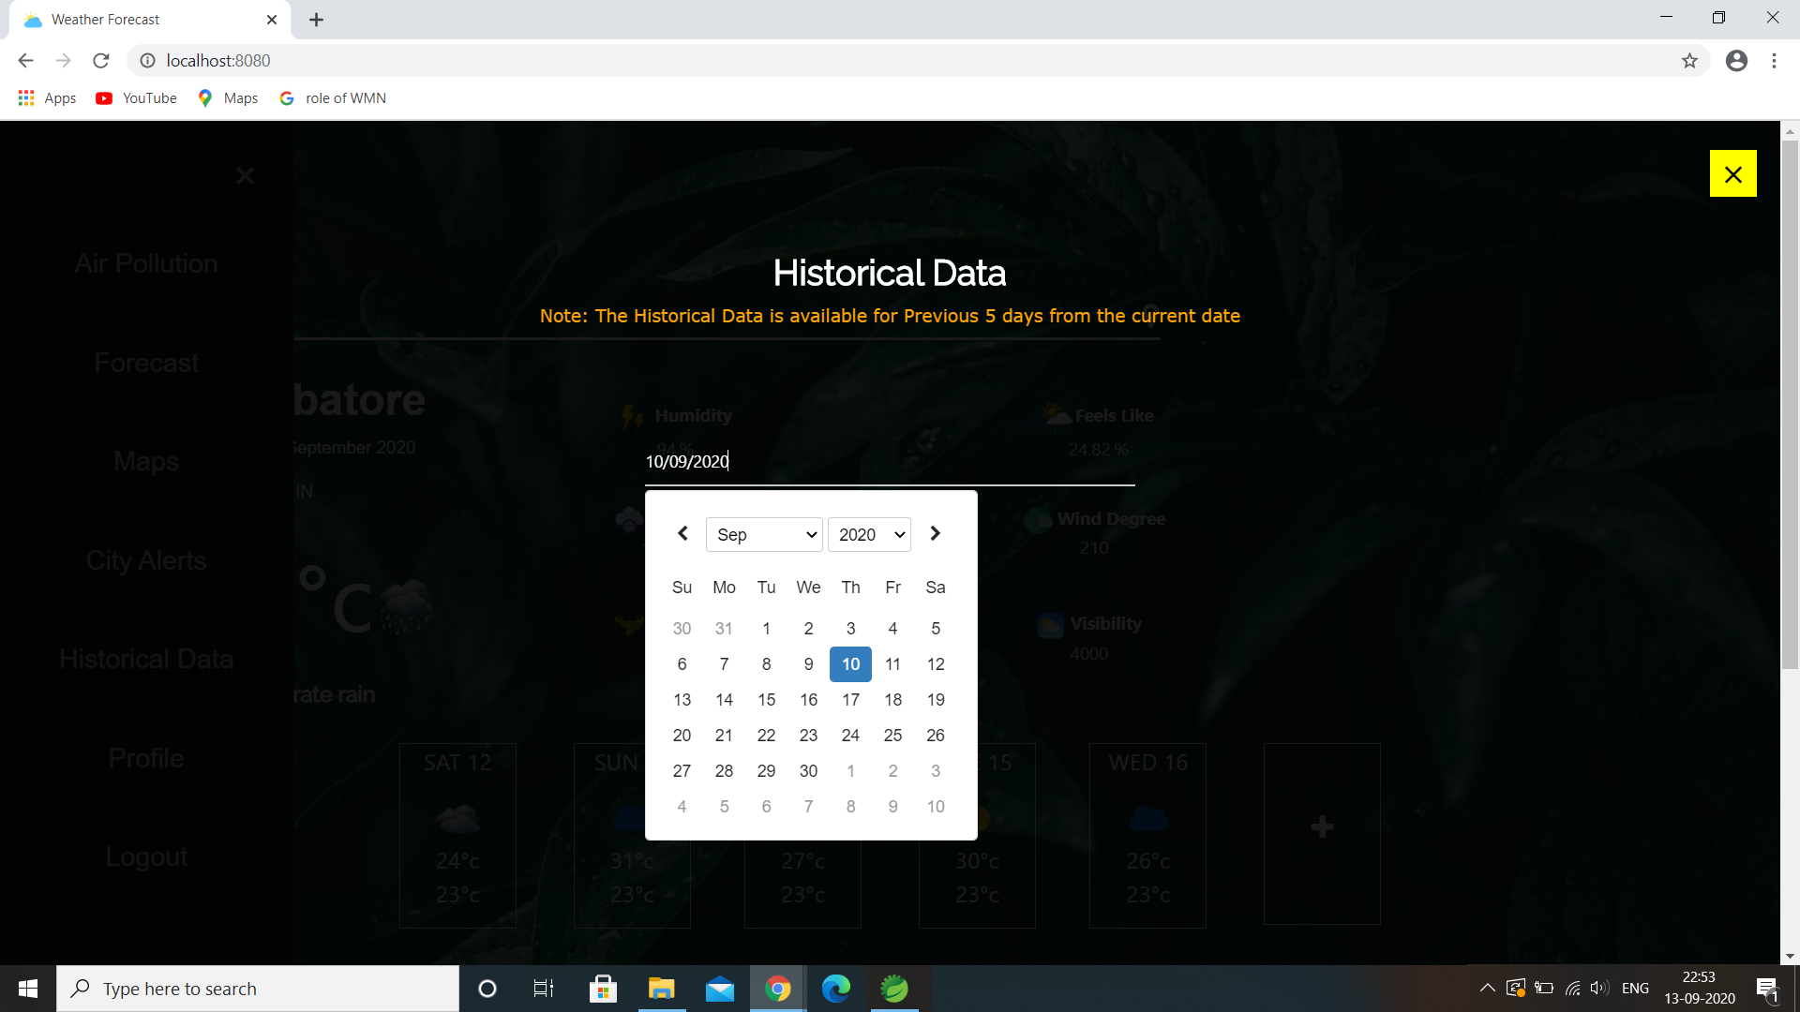Viewport: 1800px width, 1012px height.
Task: Click the plus icon to add a forecast card
Action: (1322, 826)
